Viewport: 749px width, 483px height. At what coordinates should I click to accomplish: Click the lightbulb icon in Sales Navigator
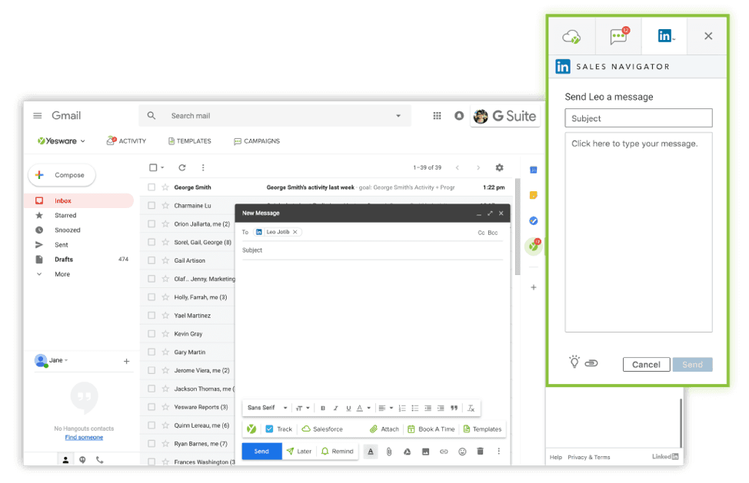pyautogui.click(x=574, y=362)
